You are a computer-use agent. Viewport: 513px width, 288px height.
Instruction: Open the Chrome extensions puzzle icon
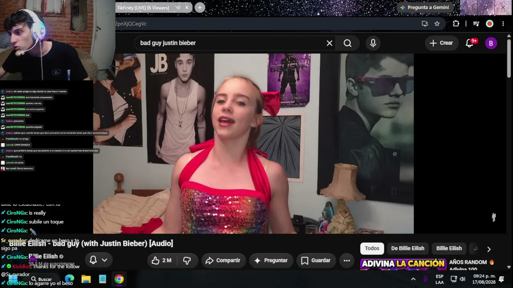pyautogui.click(x=456, y=24)
